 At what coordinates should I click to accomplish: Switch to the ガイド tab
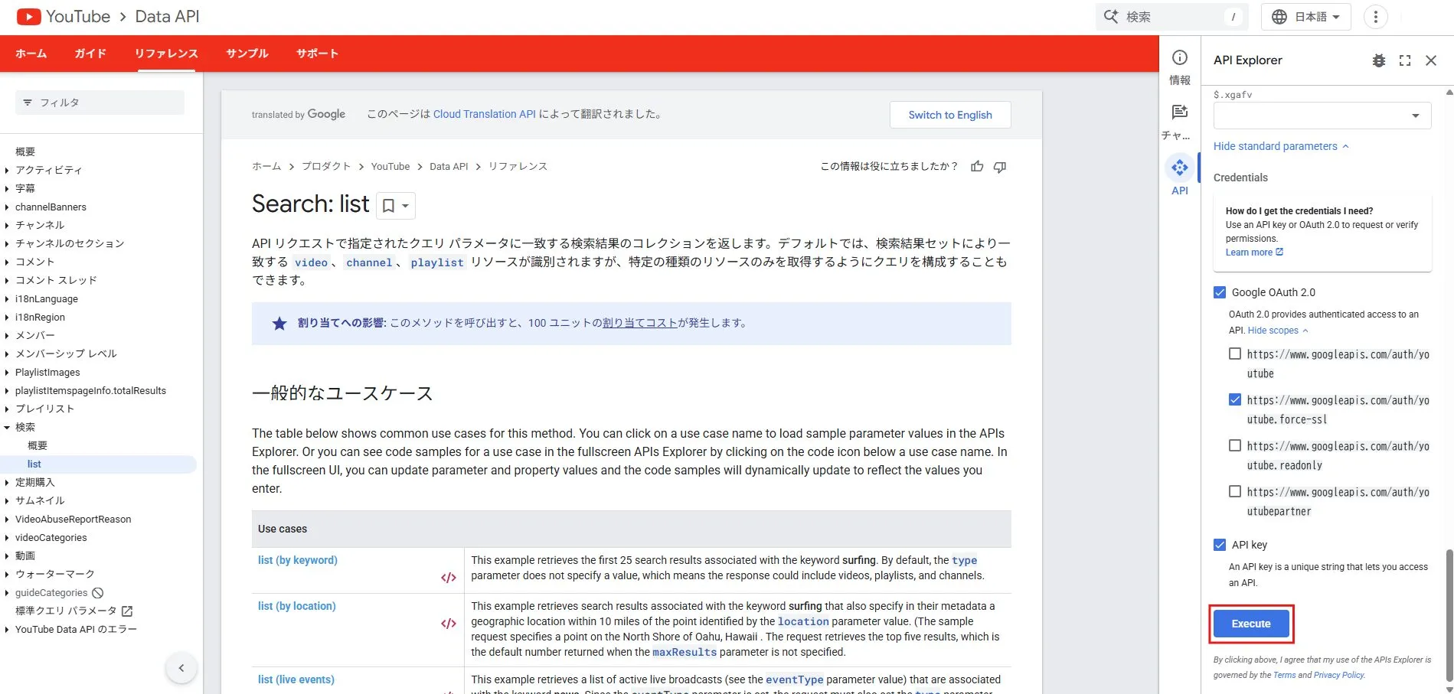point(90,54)
